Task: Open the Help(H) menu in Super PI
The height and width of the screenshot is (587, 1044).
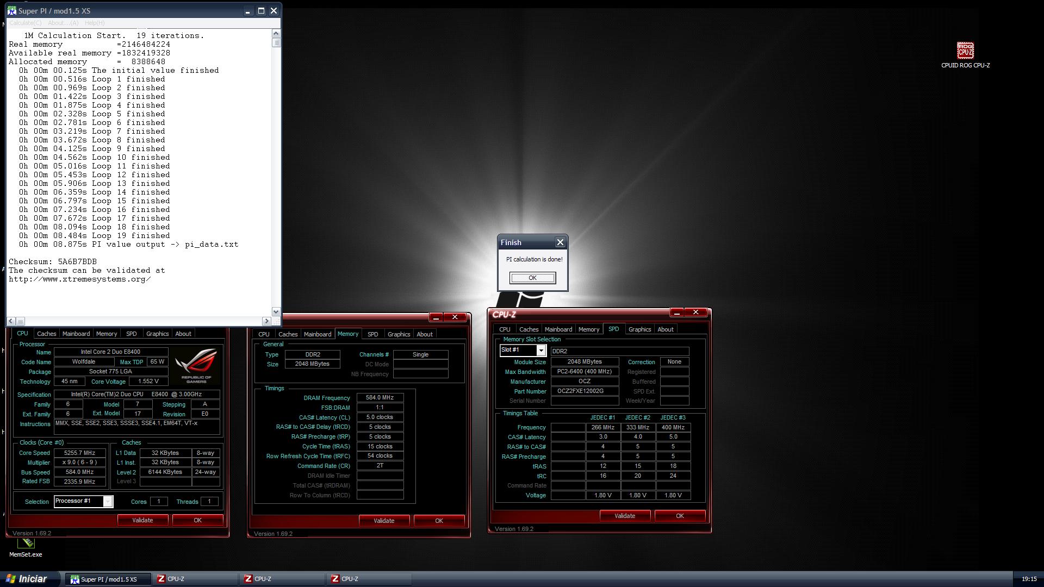Action: pyautogui.click(x=95, y=23)
